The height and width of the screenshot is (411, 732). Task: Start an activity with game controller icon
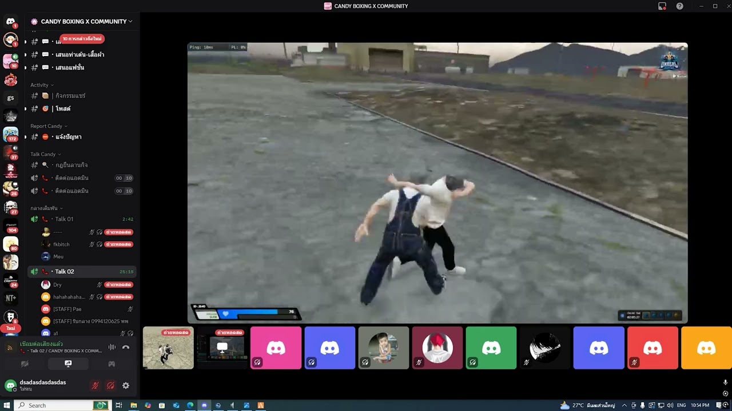coord(112,364)
